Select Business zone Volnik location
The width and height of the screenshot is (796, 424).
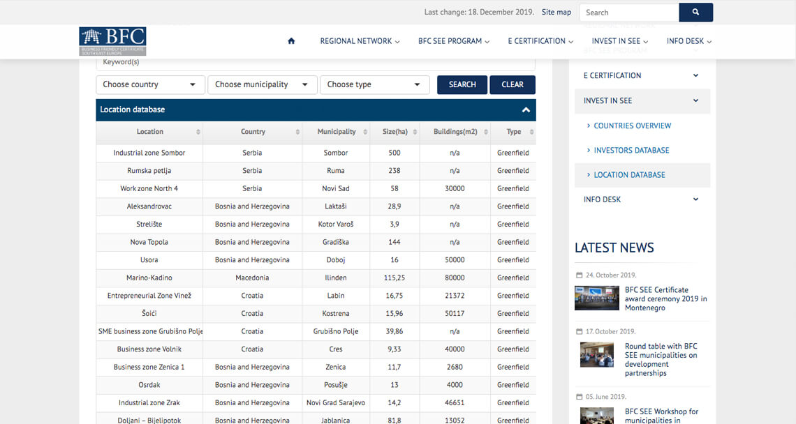tap(149, 349)
